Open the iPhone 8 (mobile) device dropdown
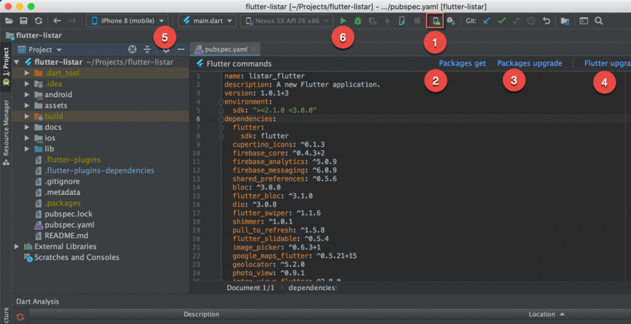This screenshot has width=631, height=324. tap(127, 21)
